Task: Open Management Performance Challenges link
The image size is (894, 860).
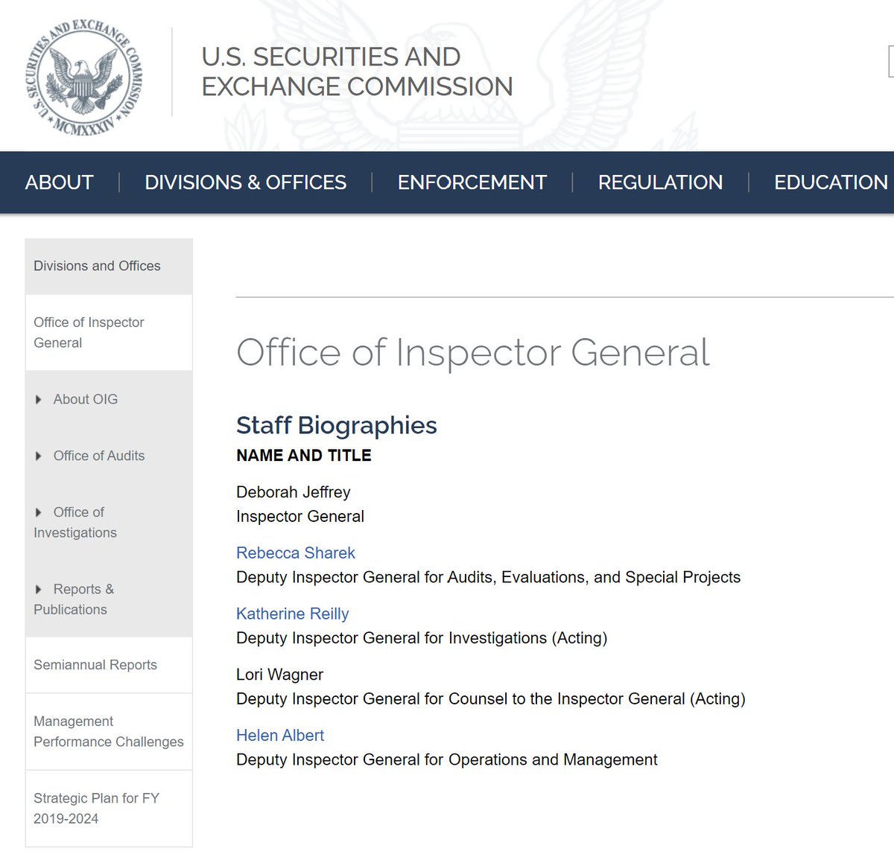Action: pos(108,731)
